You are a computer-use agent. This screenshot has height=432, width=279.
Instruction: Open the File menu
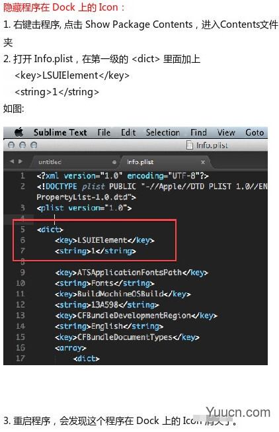click(x=104, y=132)
